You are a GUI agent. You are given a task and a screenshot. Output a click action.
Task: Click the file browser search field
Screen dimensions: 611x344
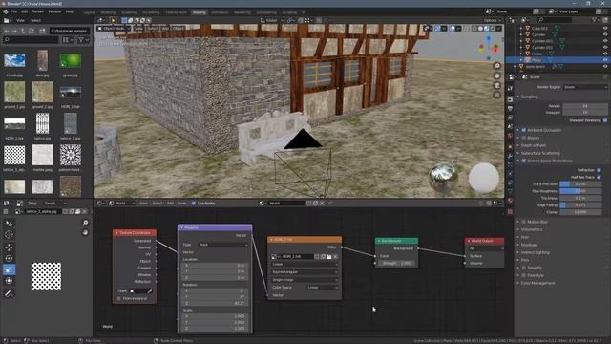[x=32, y=40]
